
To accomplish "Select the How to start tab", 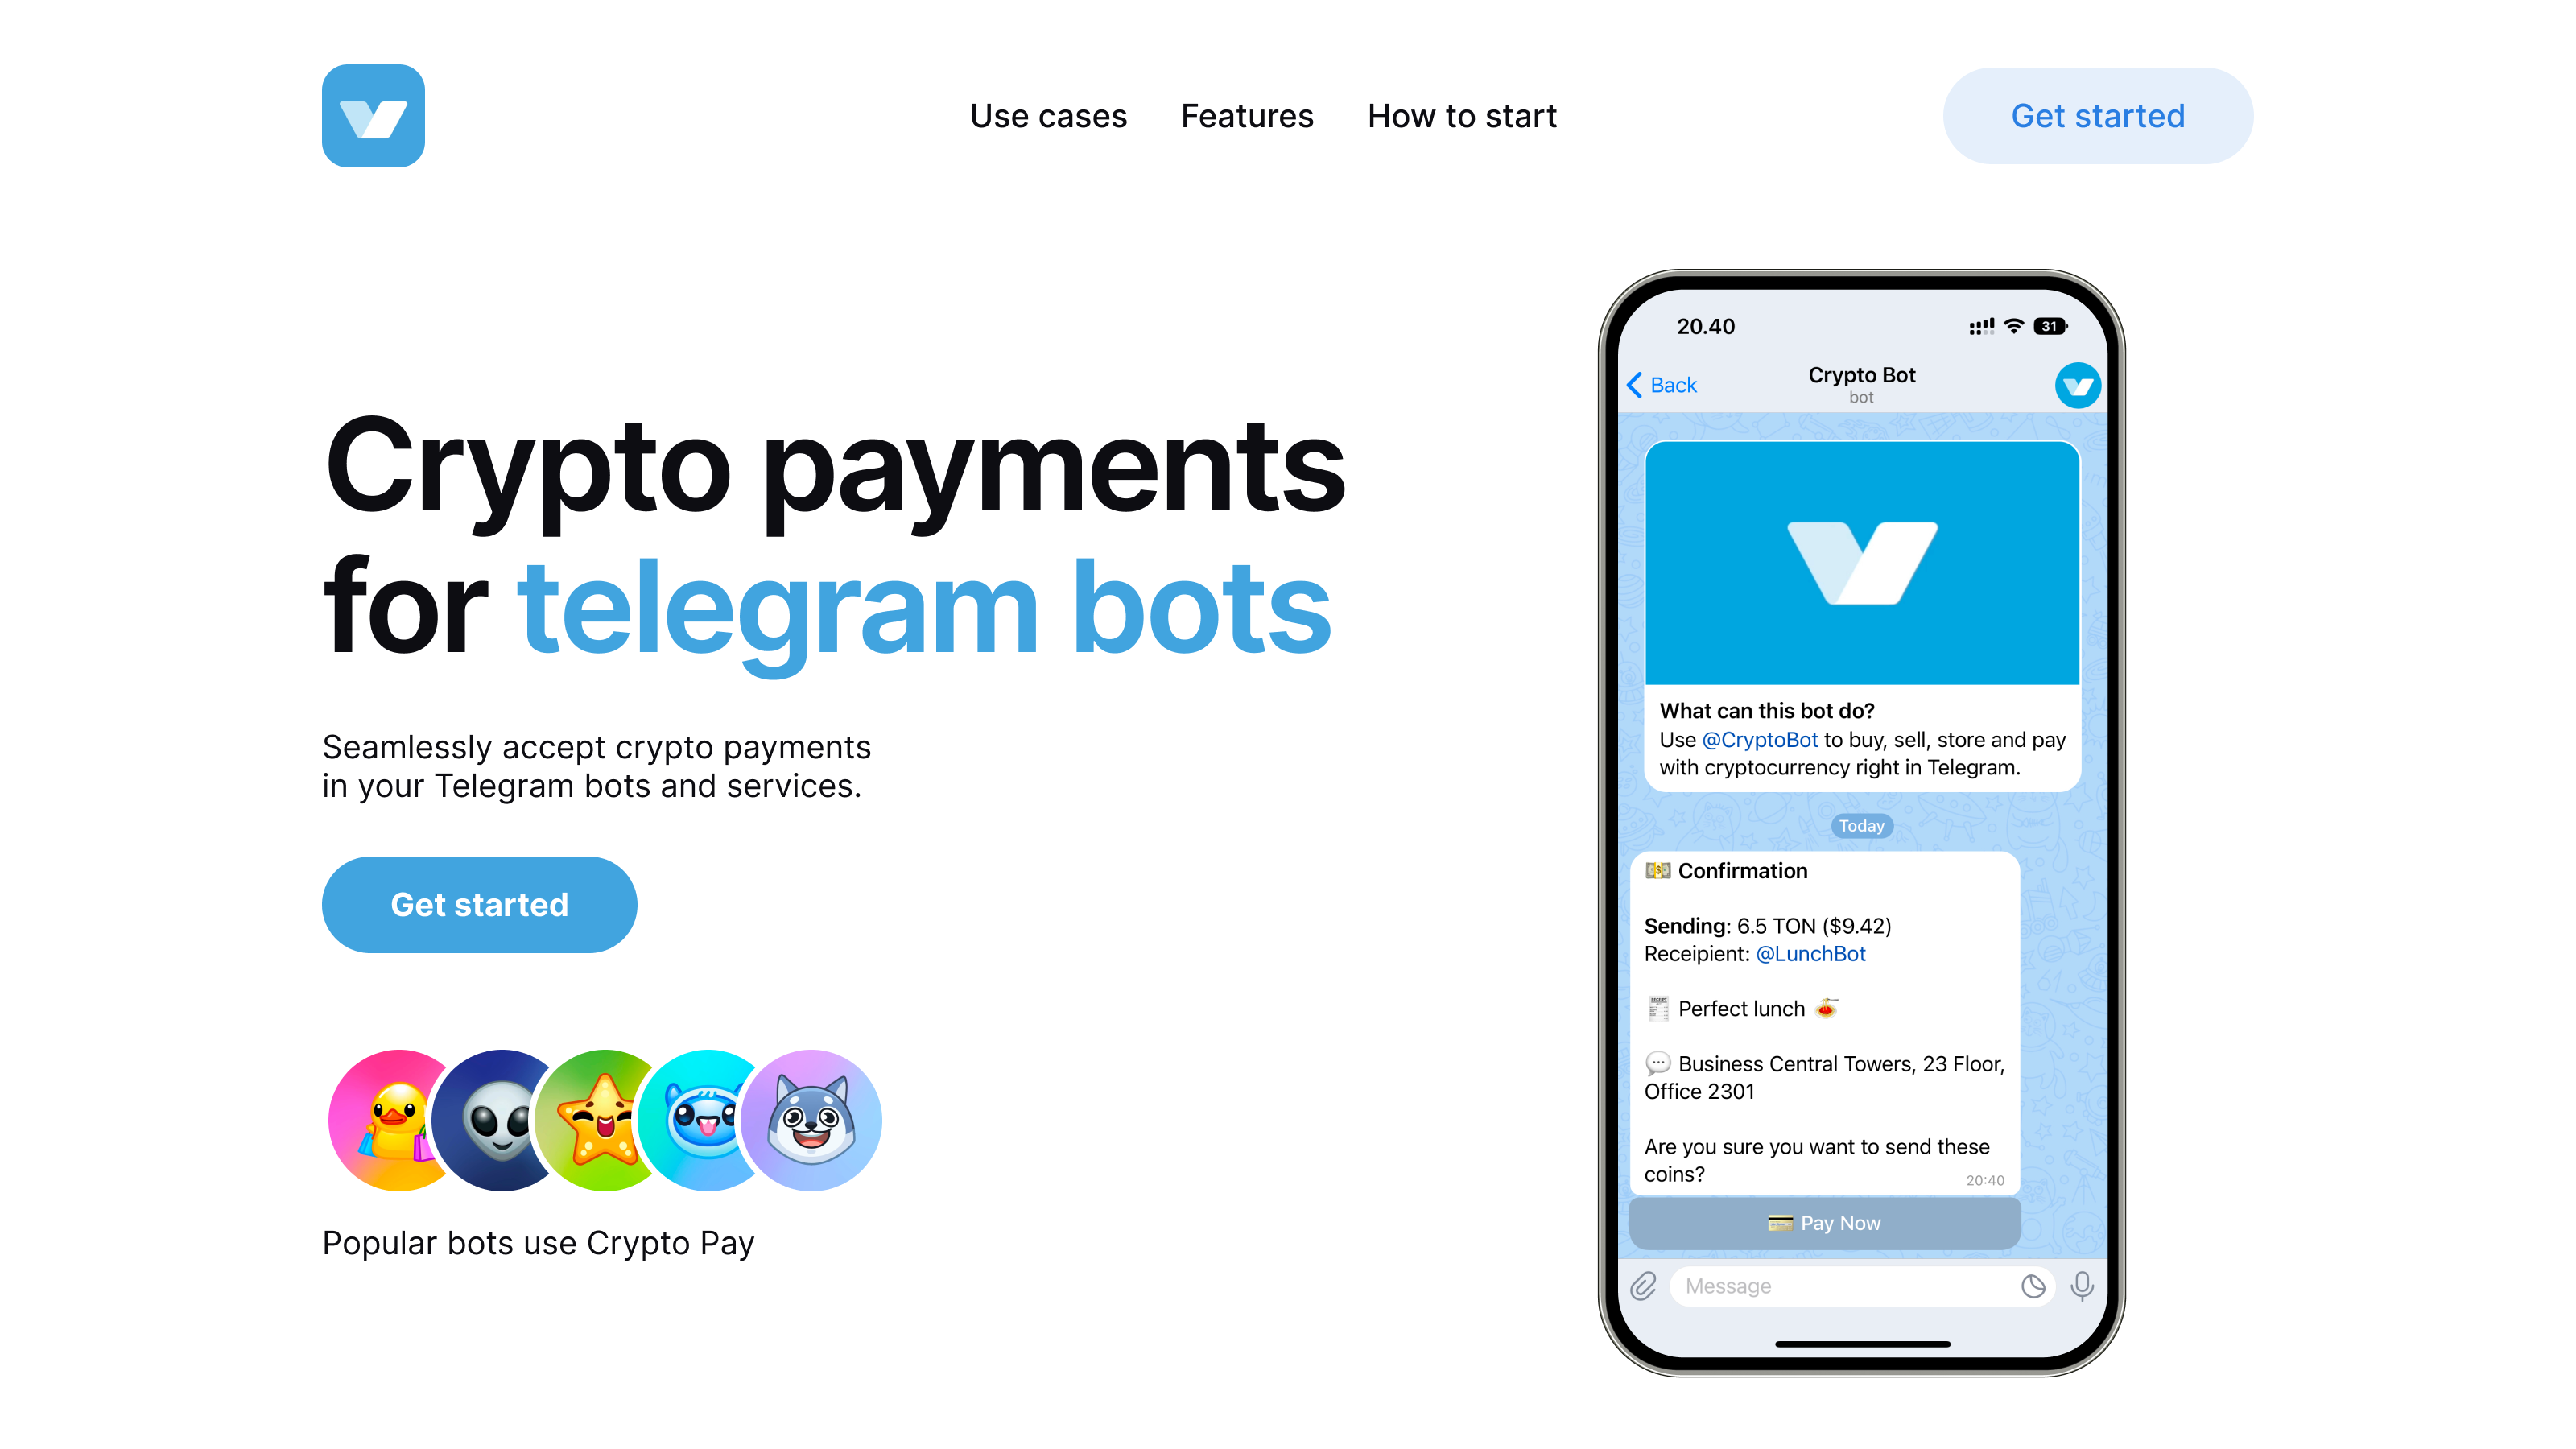I will [x=1461, y=115].
